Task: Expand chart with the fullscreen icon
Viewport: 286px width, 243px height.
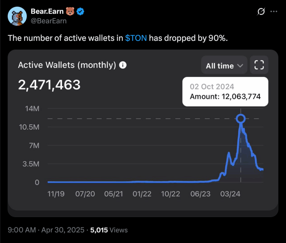Action: pyautogui.click(x=259, y=65)
